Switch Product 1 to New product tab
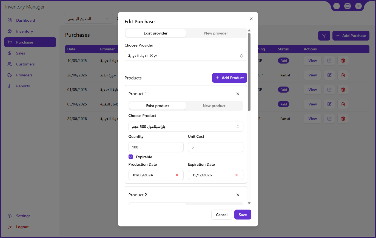Image resolution: width=376 pixels, height=238 pixels. pos(214,106)
